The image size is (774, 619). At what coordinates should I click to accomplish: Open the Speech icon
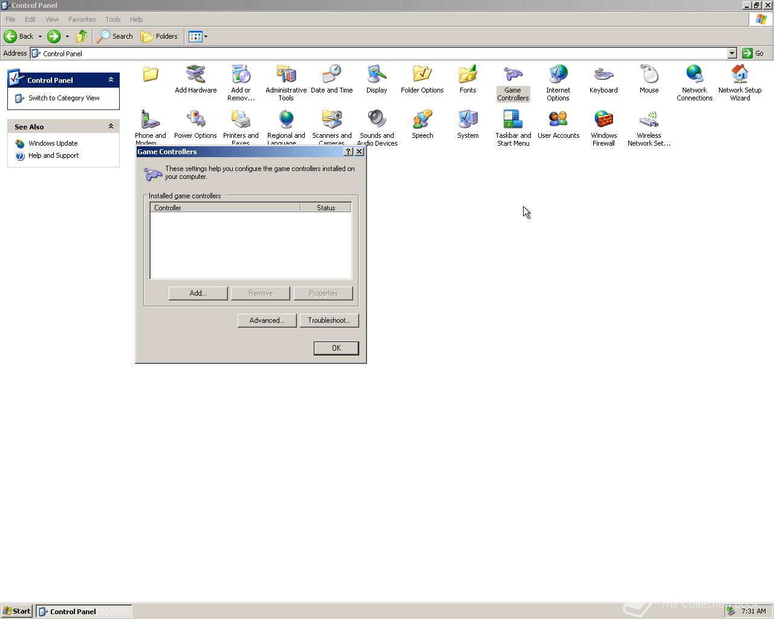pos(422,125)
